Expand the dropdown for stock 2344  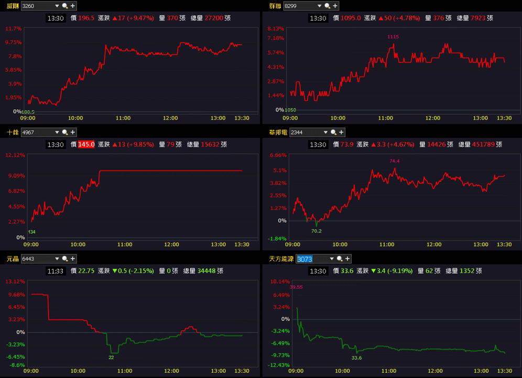tap(325, 132)
